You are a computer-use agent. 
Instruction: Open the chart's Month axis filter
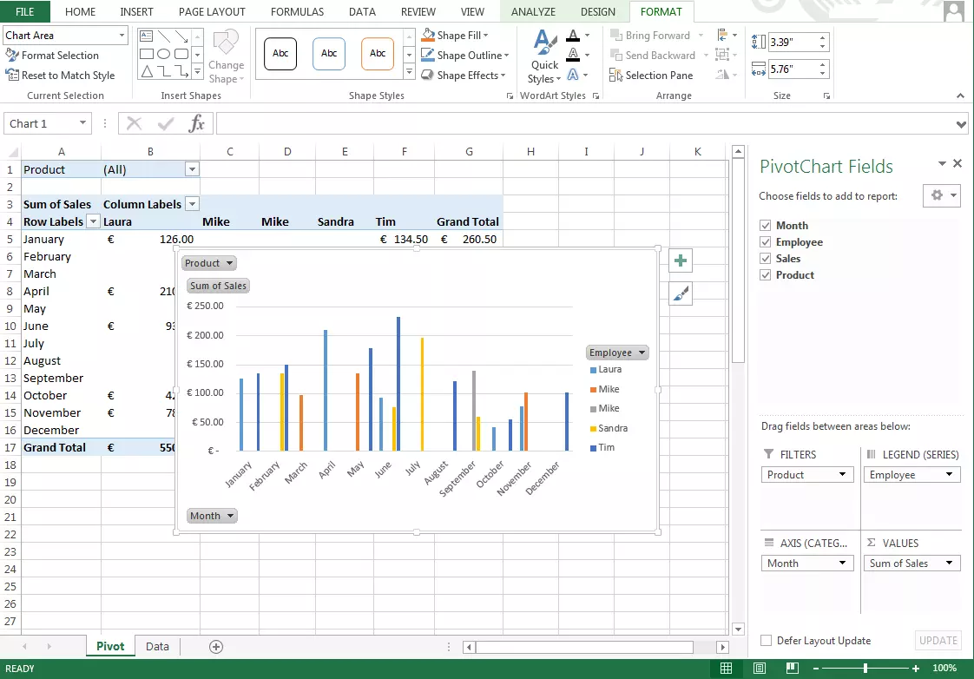pyautogui.click(x=212, y=516)
